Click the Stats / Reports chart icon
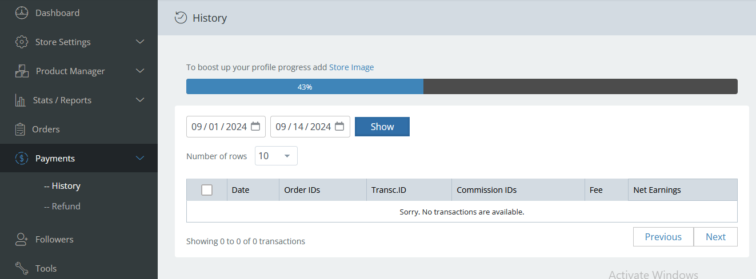 [21, 100]
